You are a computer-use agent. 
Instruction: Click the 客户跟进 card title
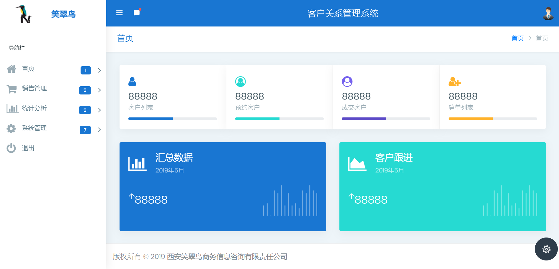394,158
